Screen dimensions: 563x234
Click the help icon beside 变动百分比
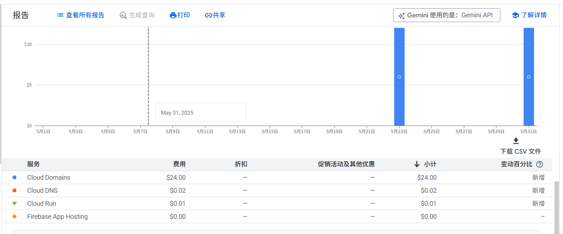(x=539, y=164)
